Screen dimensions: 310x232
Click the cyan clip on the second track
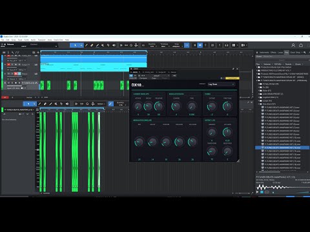click(x=94, y=67)
